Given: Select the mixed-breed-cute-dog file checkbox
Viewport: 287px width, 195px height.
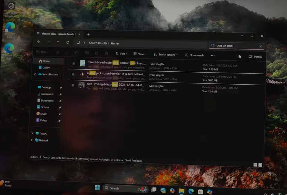Looking at the screenshot, I should (x=74, y=63).
